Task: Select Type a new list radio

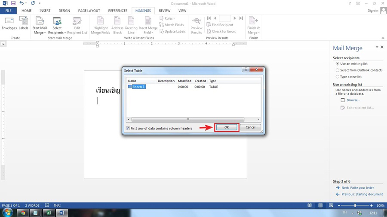Action: click(x=338, y=77)
